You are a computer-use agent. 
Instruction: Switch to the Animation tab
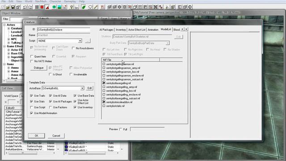(153, 30)
